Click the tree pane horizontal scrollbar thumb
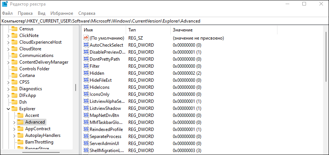 point(40,152)
